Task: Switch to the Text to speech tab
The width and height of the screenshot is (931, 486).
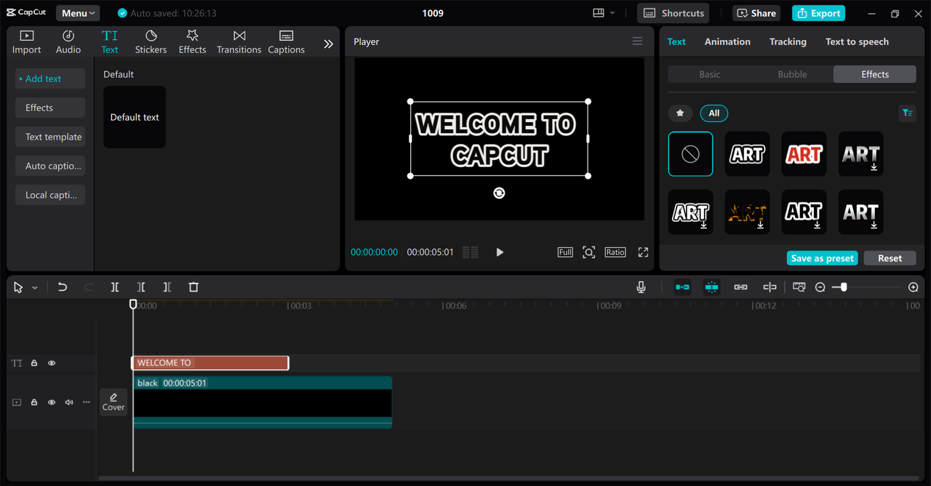Action: click(x=857, y=41)
